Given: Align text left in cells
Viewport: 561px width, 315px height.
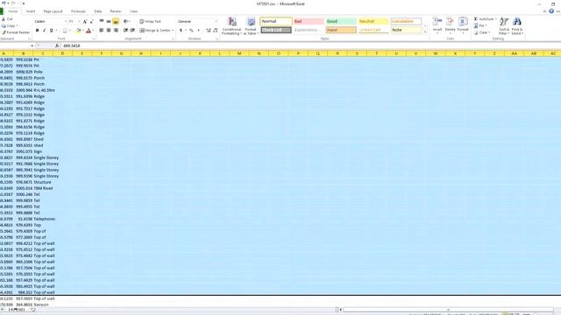Looking at the screenshot, I should [102, 31].
